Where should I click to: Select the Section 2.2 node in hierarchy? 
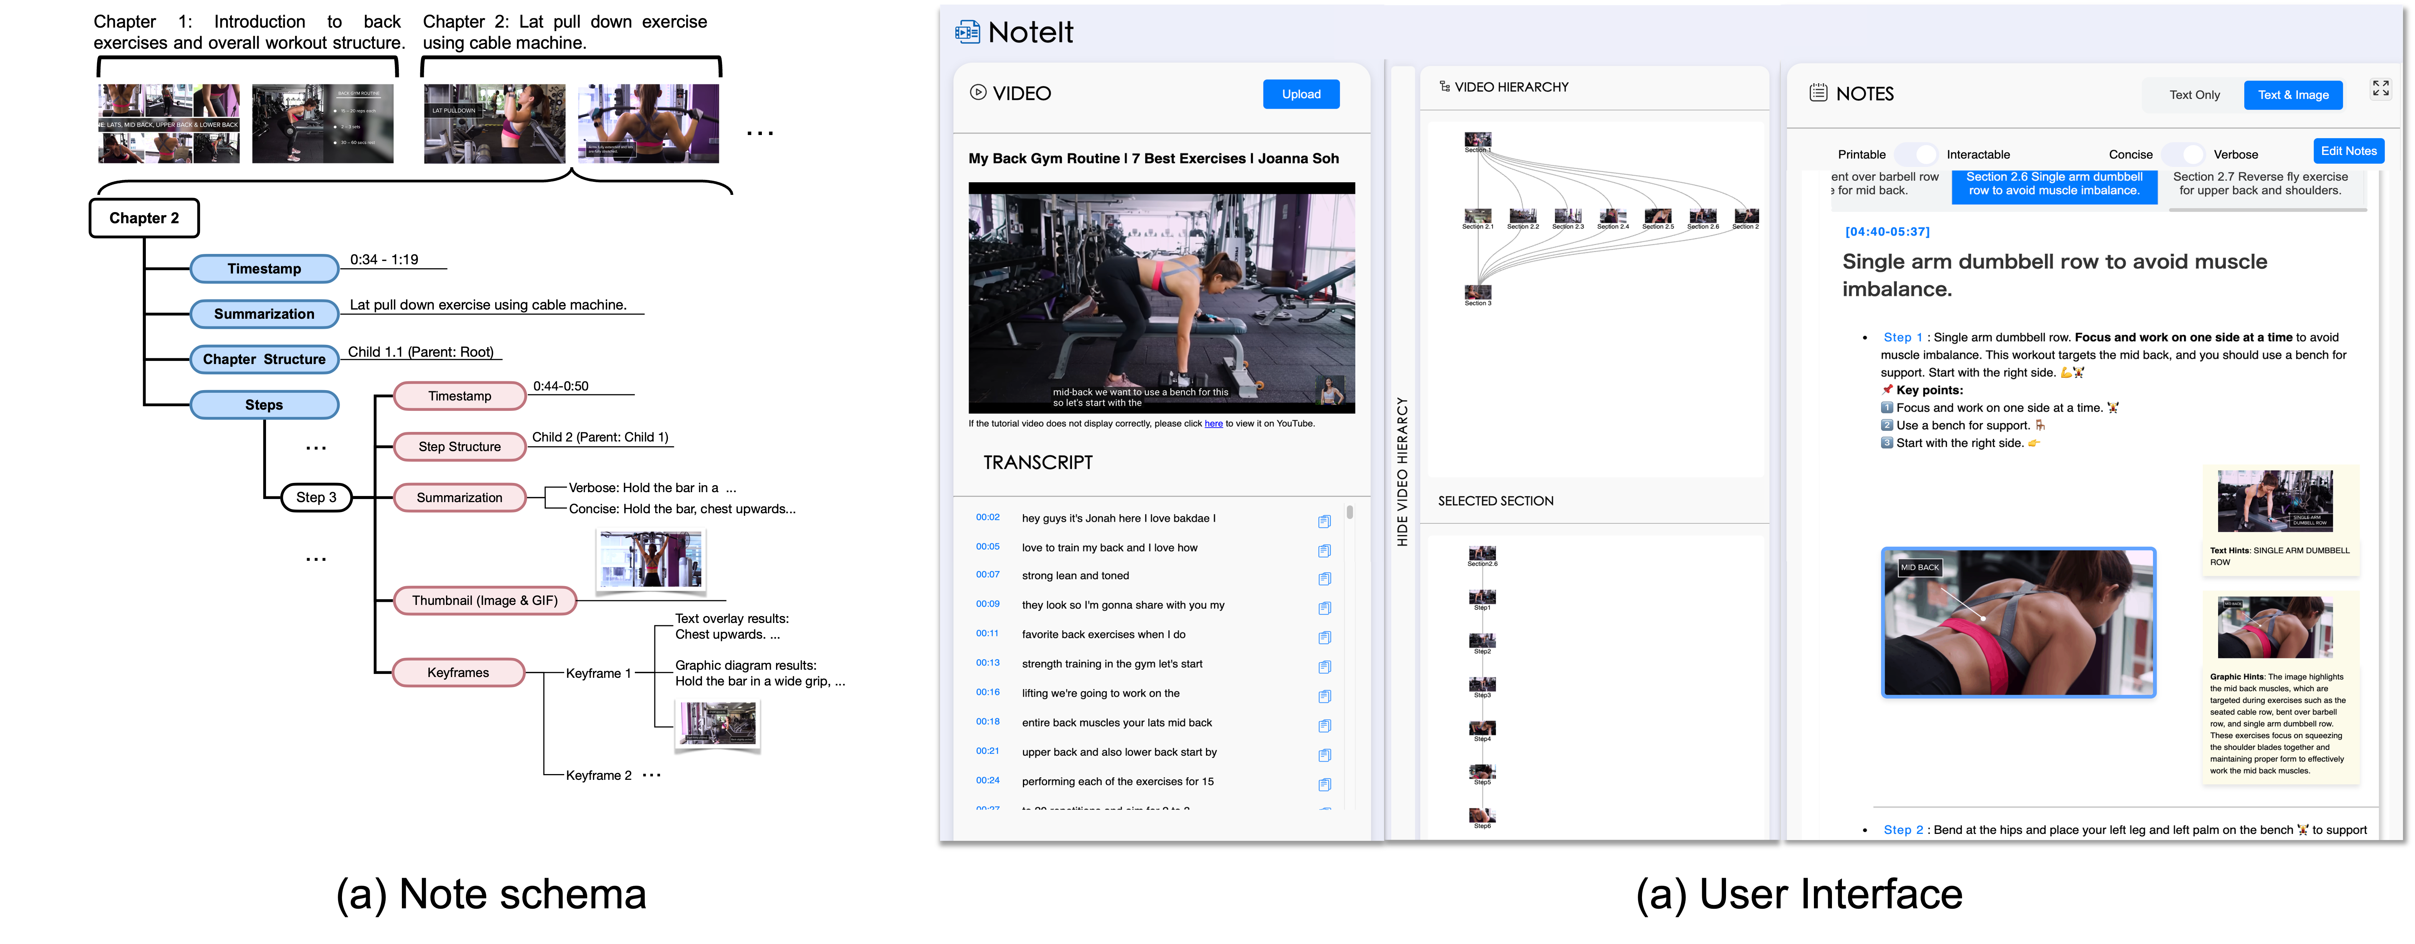(1523, 219)
